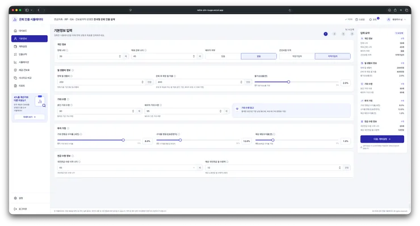The height and width of the screenshot is (226, 420).
Task: Click the next: 계좌설정 button
Action: point(382,139)
